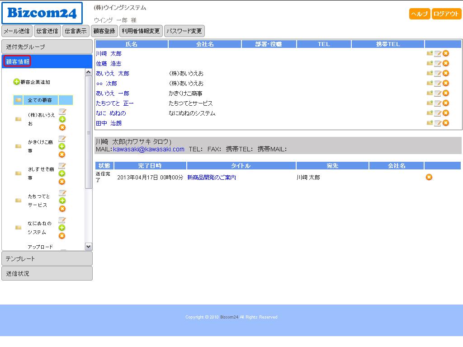Click green plus icon for たちつてとサービス
The image size is (463, 347).
click(x=62, y=201)
